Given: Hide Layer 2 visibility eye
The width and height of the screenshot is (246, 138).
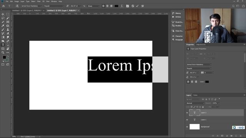Looking at the screenshot, I should tap(187, 113).
